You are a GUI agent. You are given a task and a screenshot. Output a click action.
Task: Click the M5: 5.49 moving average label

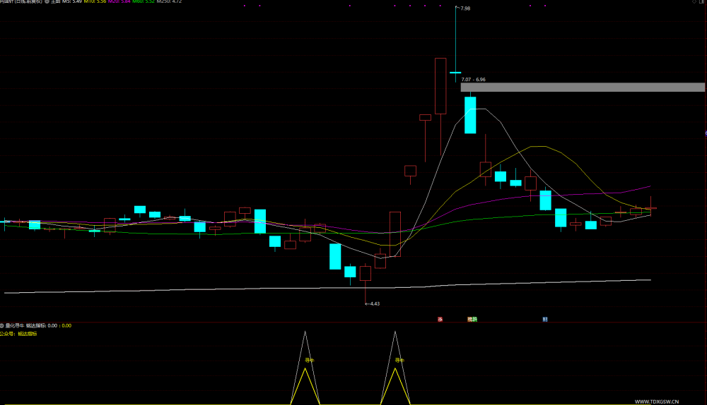pyautogui.click(x=72, y=2)
